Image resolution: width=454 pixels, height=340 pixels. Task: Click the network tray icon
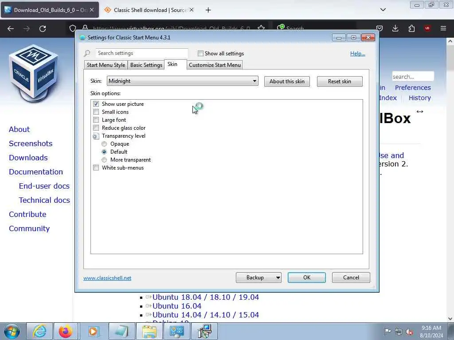tap(399, 332)
